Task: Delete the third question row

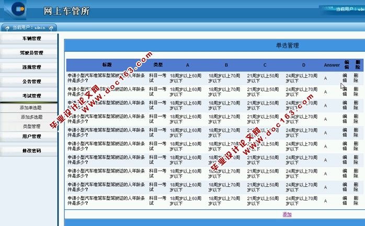Action: click(356, 105)
